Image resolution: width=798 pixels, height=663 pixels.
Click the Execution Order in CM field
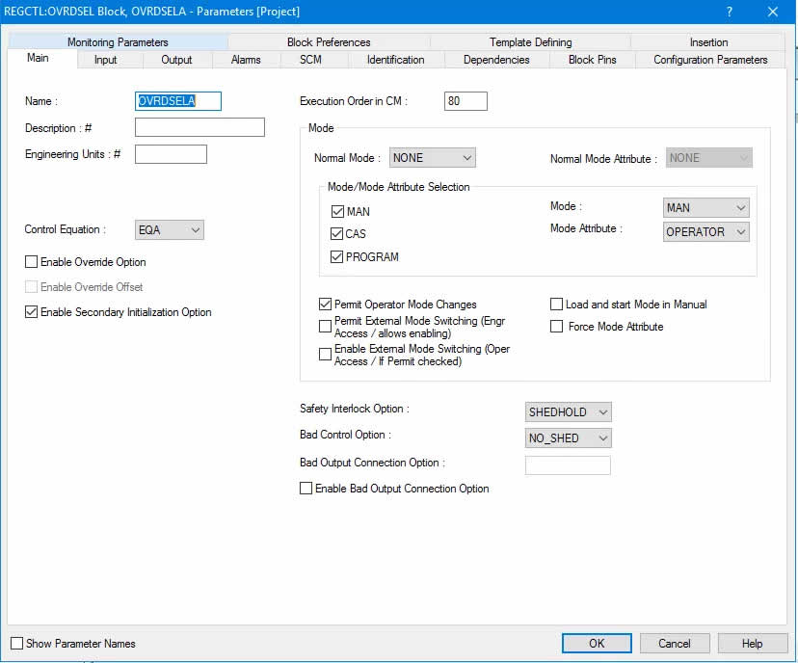[x=465, y=101]
